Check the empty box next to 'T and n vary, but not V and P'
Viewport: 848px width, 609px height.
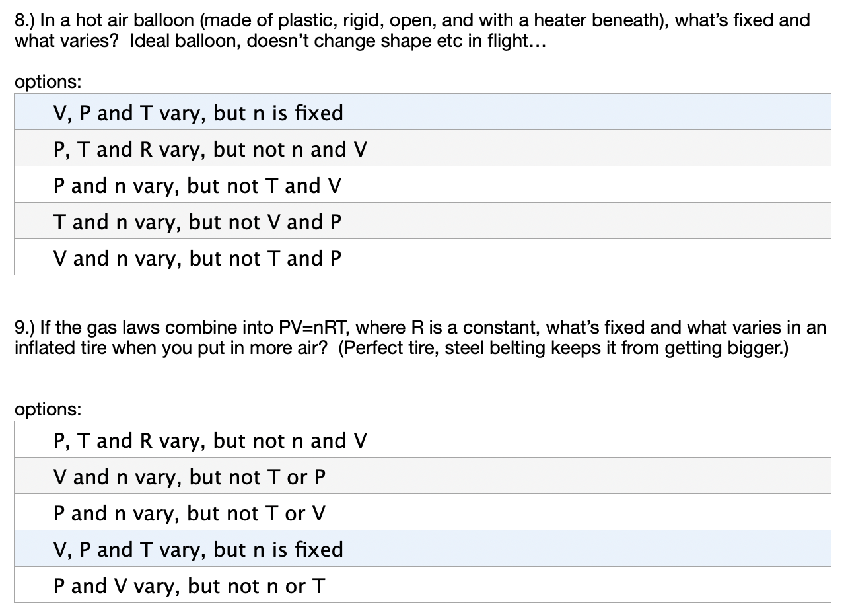pos(31,221)
